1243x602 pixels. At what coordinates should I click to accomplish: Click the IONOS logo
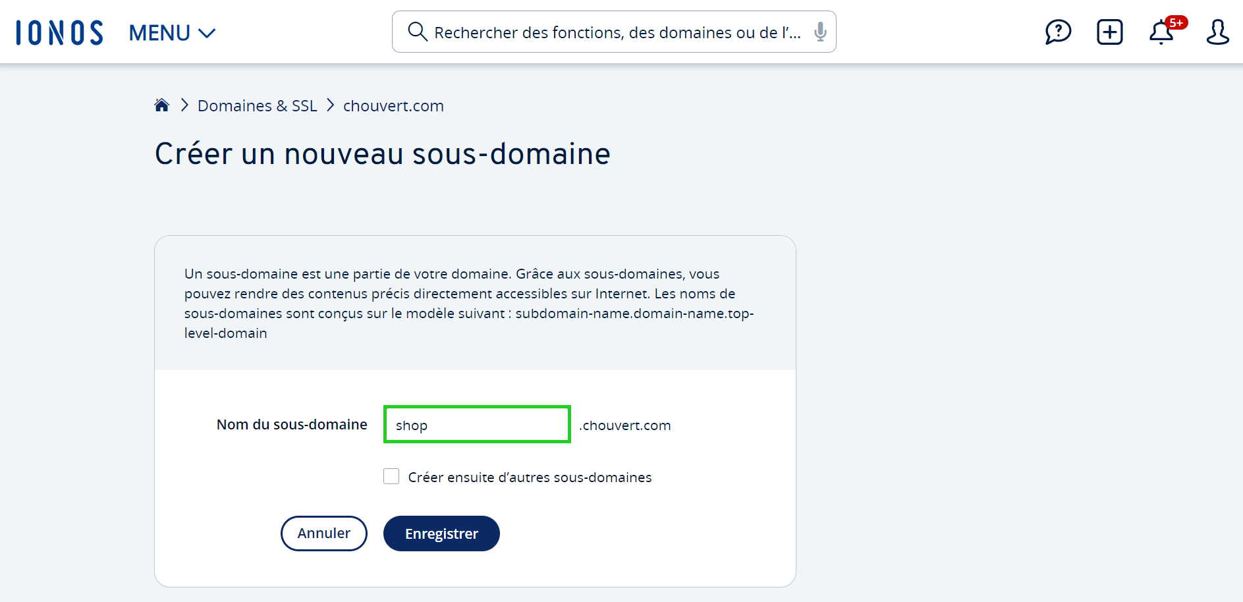pos(59,32)
